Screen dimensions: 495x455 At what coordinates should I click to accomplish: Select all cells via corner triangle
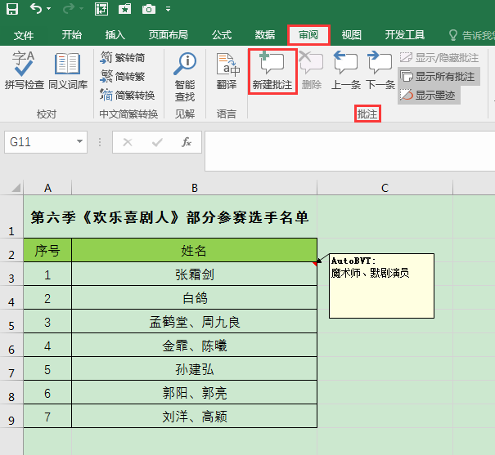point(16,188)
